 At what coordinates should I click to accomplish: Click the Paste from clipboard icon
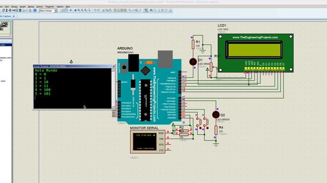coord(110,10)
